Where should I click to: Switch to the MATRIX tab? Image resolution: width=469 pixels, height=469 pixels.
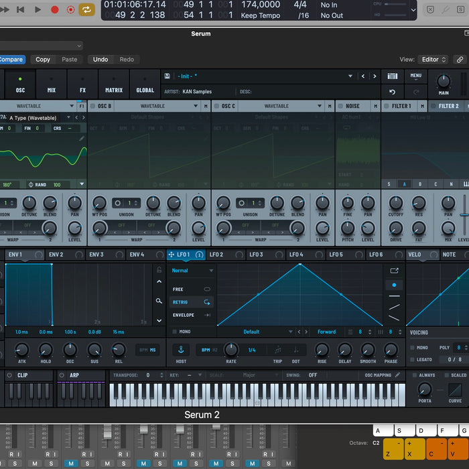point(114,84)
